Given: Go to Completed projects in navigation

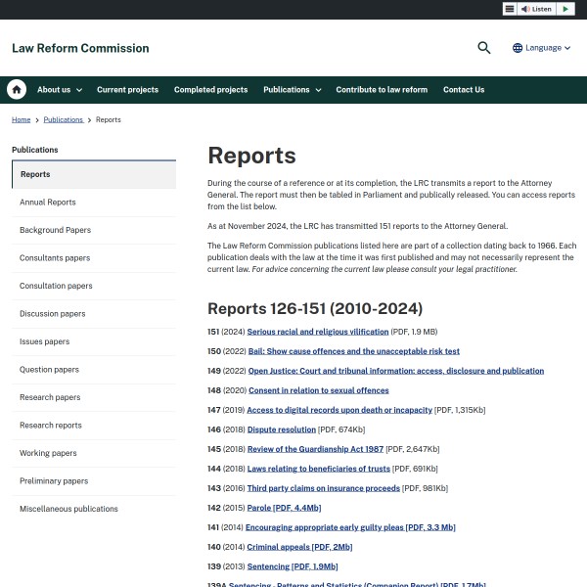Looking at the screenshot, I should [210, 90].
